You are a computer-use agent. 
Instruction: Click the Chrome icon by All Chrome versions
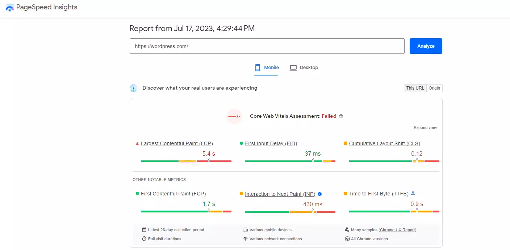(347, 239)
